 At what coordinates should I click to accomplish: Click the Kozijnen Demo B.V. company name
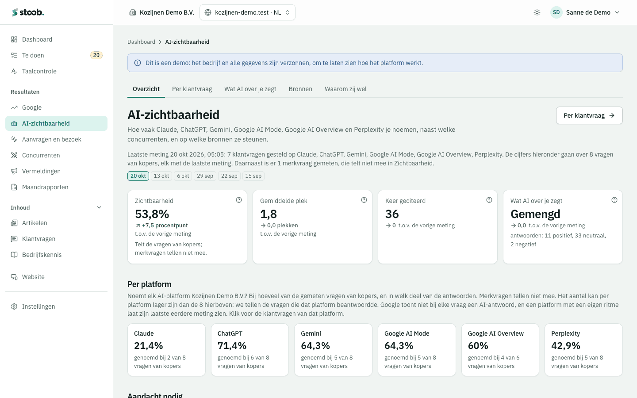167,12
